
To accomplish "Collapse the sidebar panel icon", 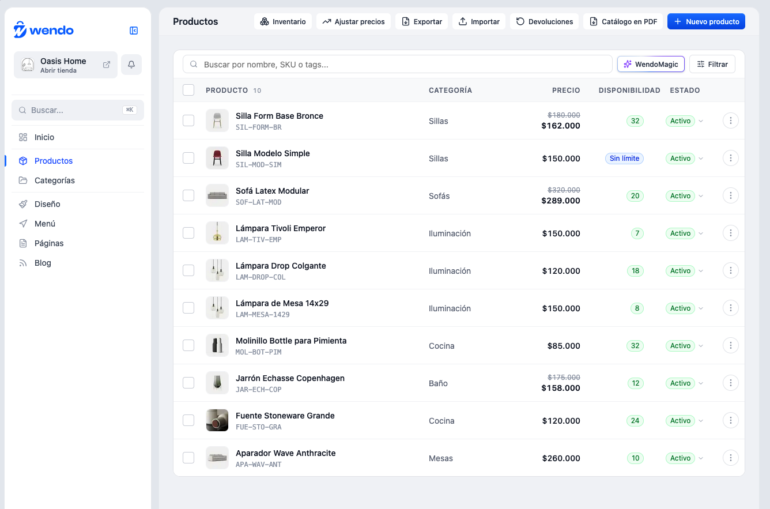I will click(x=134, y=31).
